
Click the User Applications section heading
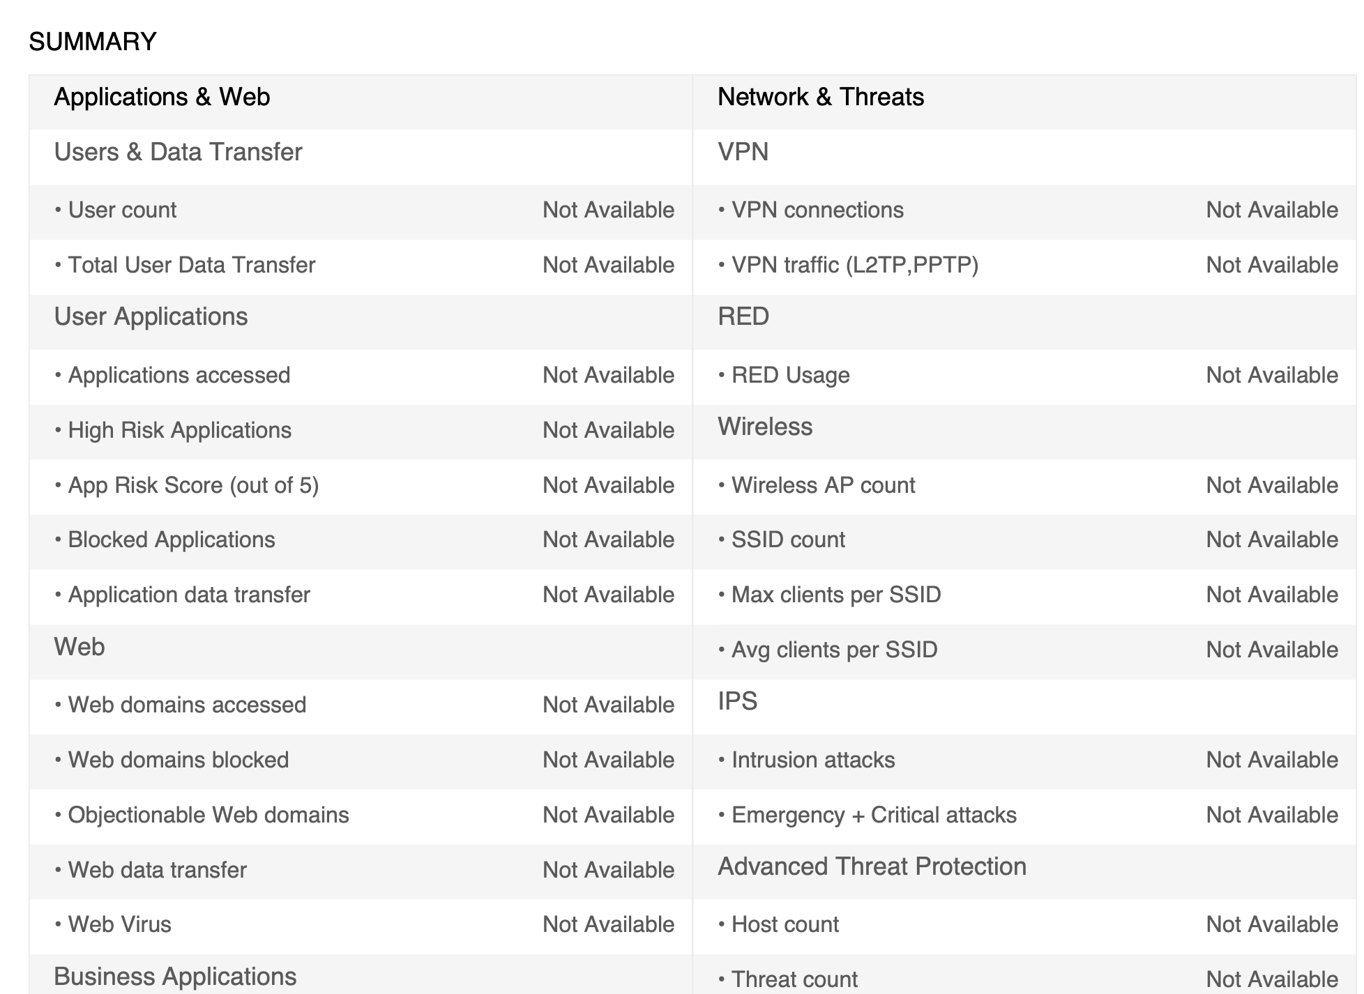[151, 316]
